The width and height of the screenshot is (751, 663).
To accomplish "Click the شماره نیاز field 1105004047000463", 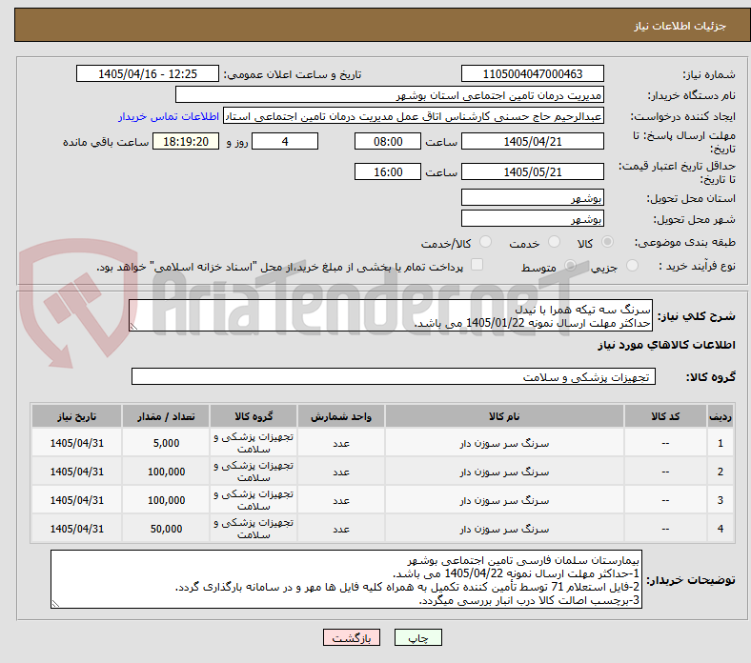I will point(532,73).
